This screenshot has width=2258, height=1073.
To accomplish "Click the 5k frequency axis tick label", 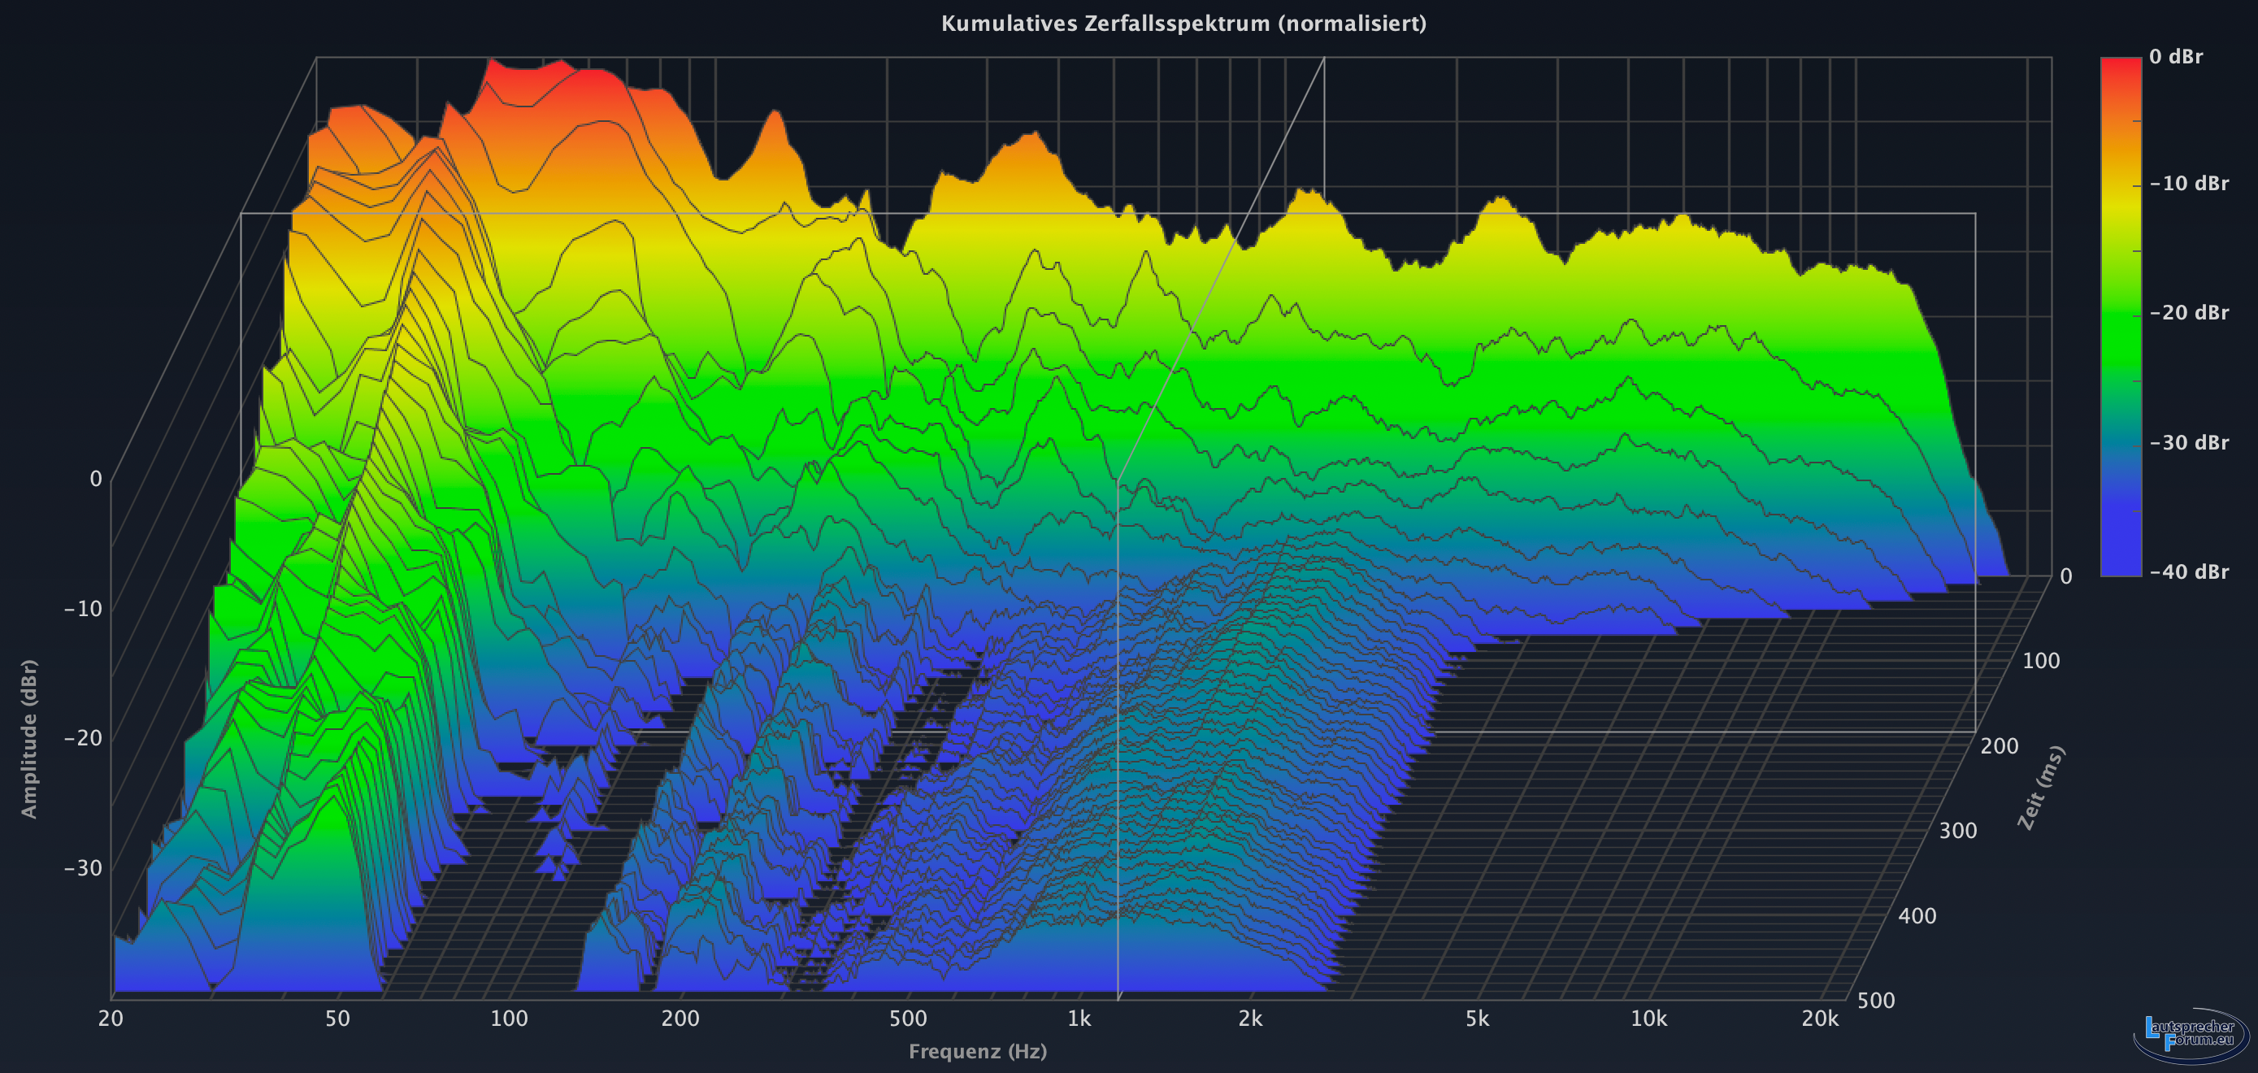I will [x=1477, y=1019].
